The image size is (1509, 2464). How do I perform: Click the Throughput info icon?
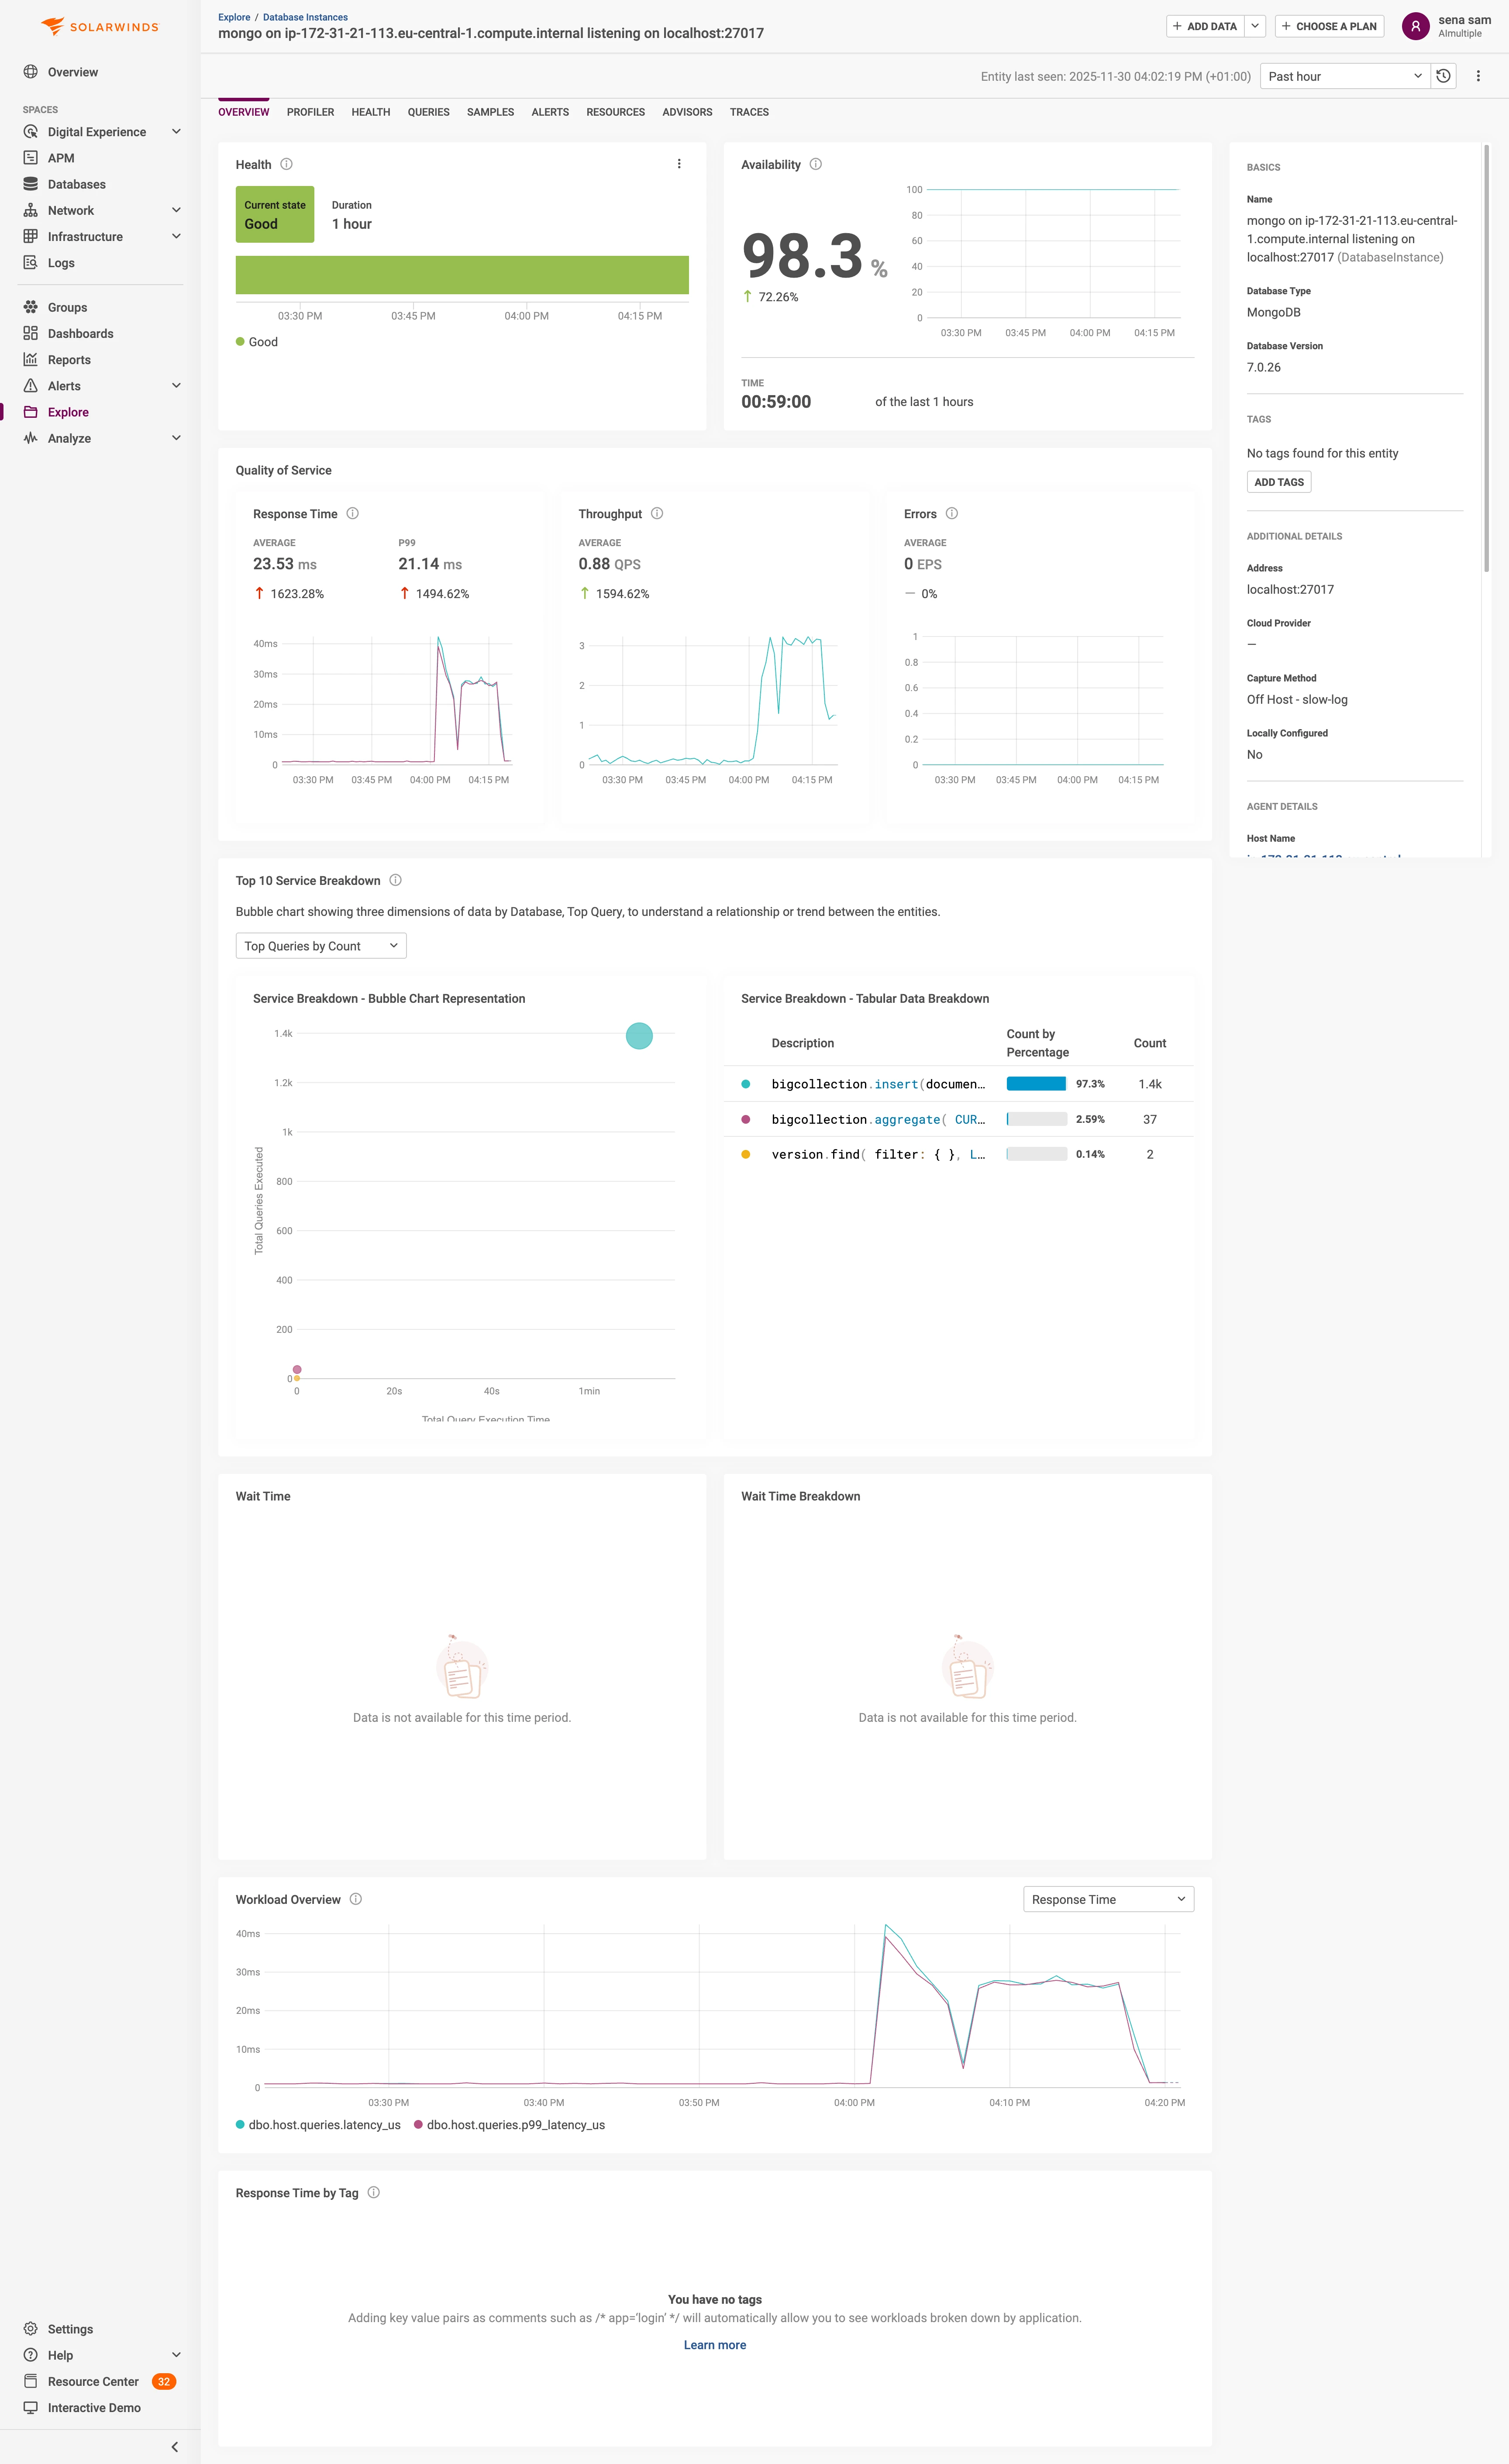[657, 514]
